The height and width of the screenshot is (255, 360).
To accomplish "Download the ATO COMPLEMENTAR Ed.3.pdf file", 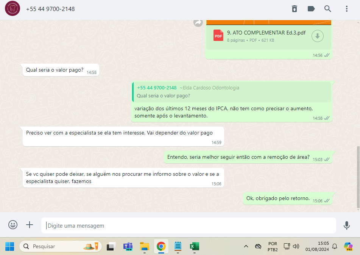I will point(317,36).
